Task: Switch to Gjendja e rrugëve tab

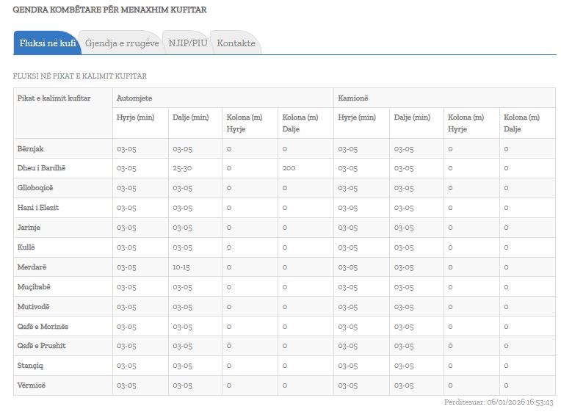Action: tap(122, 43)
